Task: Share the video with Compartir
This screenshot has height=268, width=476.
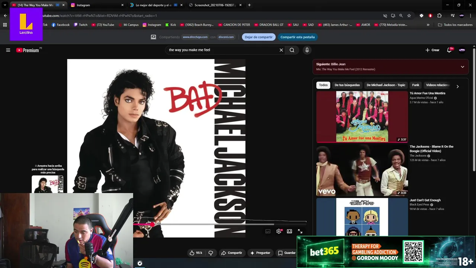Action: (232, 253)
